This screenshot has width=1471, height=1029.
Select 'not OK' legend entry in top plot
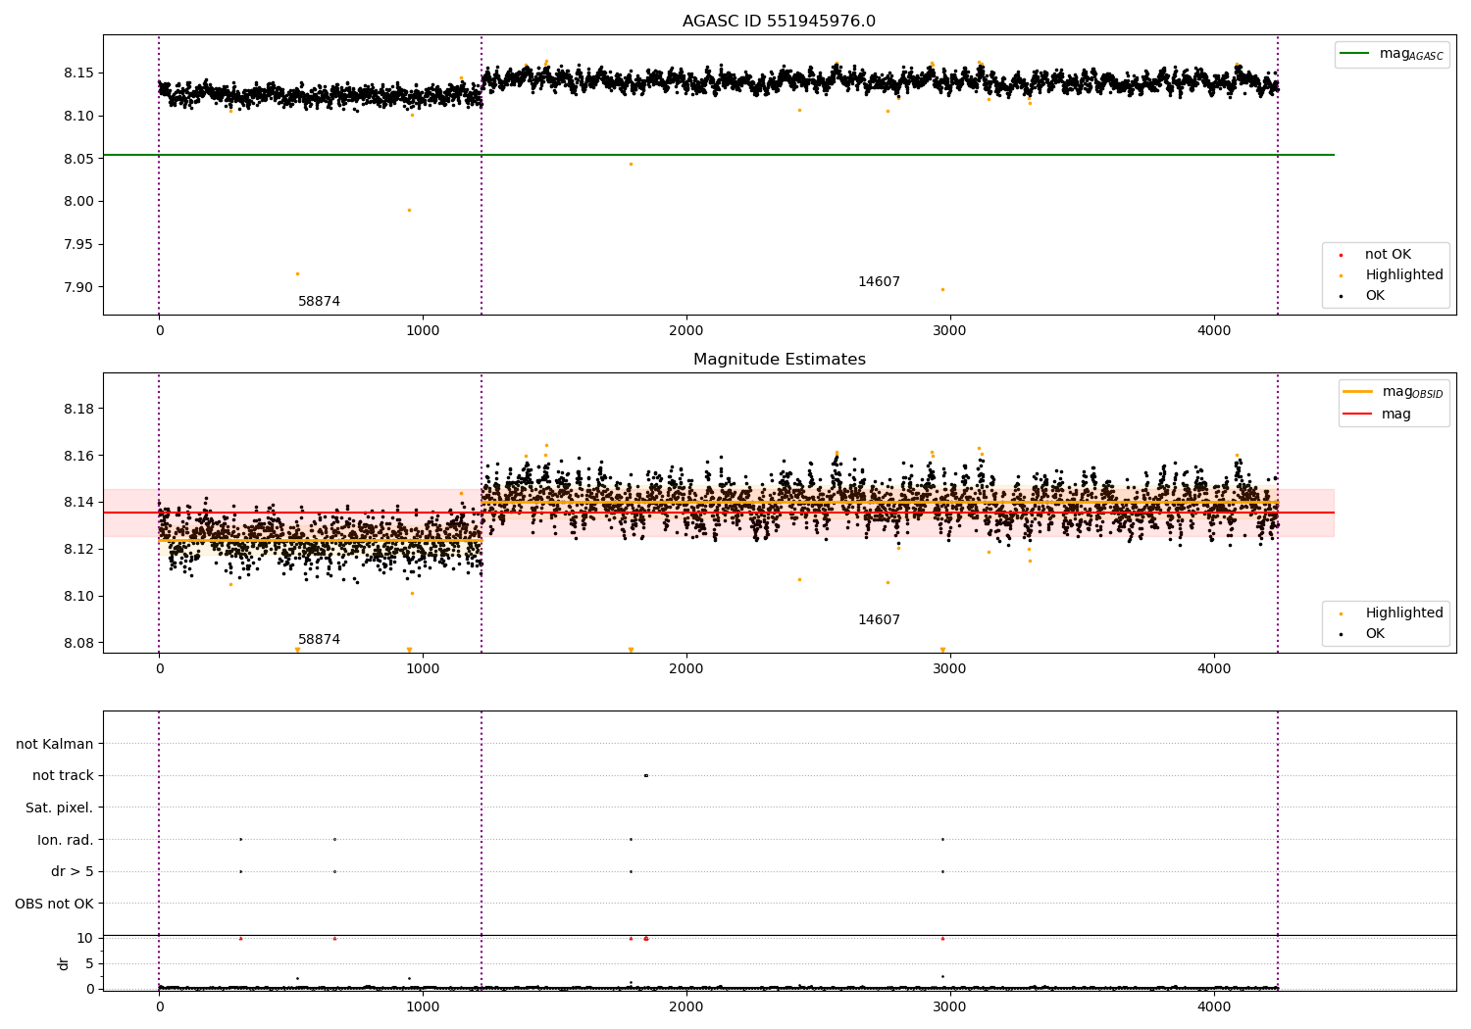[1388, 255]
